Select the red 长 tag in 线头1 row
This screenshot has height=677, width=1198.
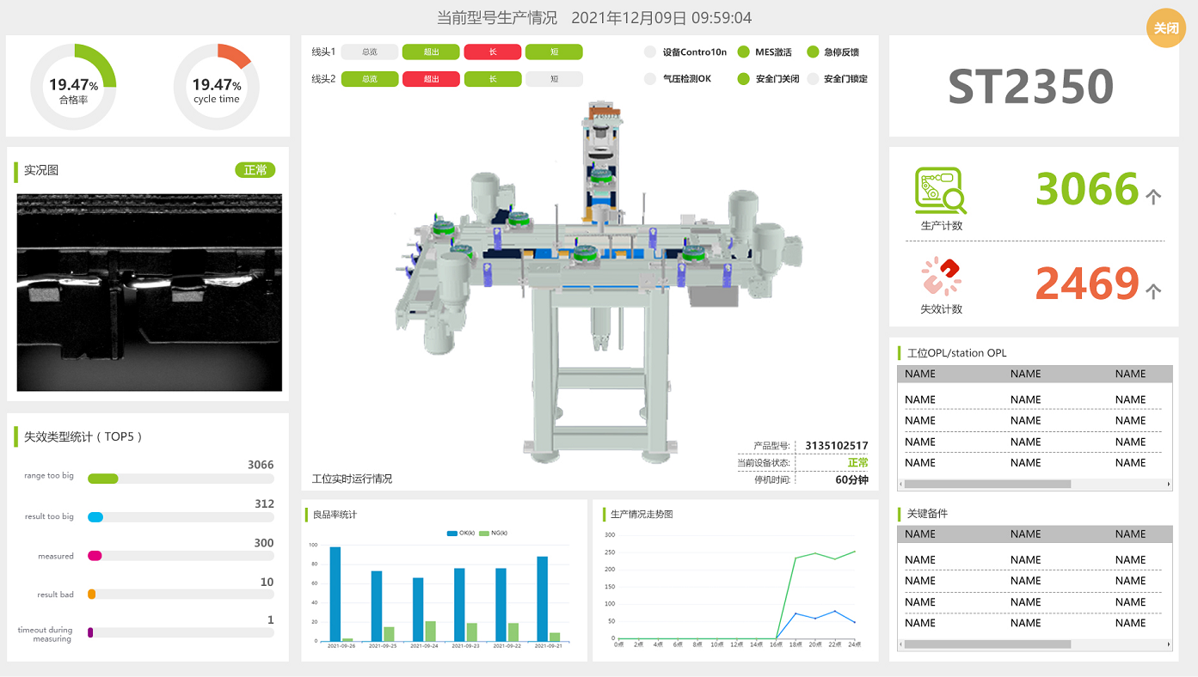click(x=492, y=52)
